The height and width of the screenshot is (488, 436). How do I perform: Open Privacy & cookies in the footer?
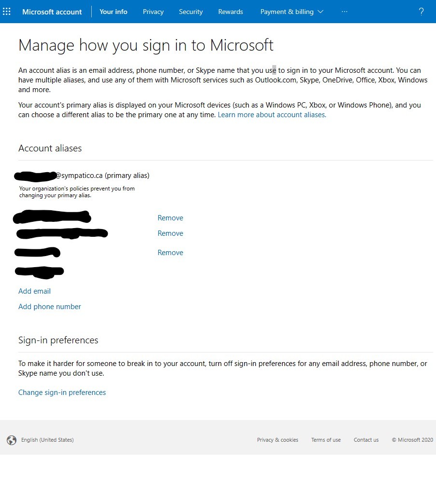(x=278, y=440)
